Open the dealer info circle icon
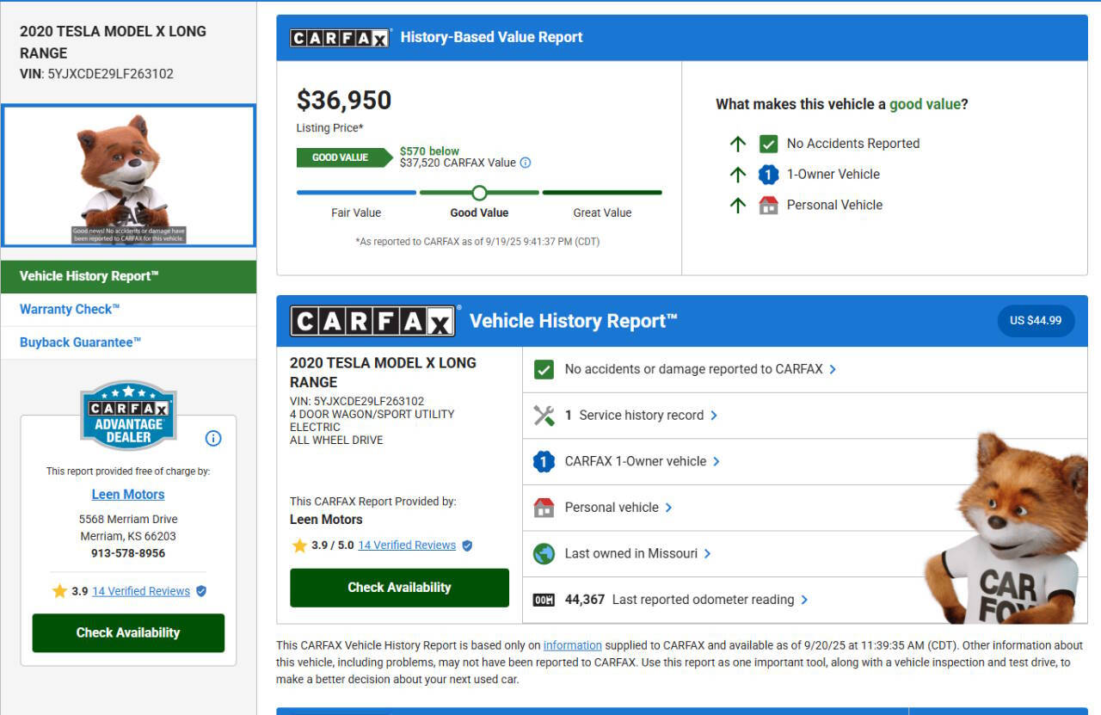This screenshot has width=1101, height=715. (213, 438)
